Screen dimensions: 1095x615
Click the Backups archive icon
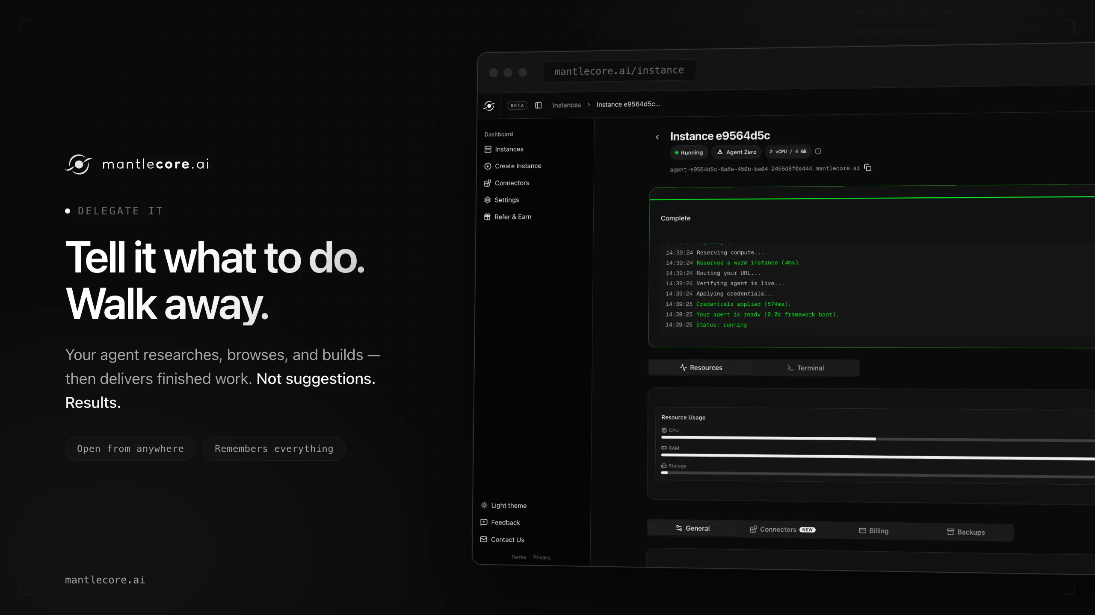pyautogui.click(x=950, y=532)
